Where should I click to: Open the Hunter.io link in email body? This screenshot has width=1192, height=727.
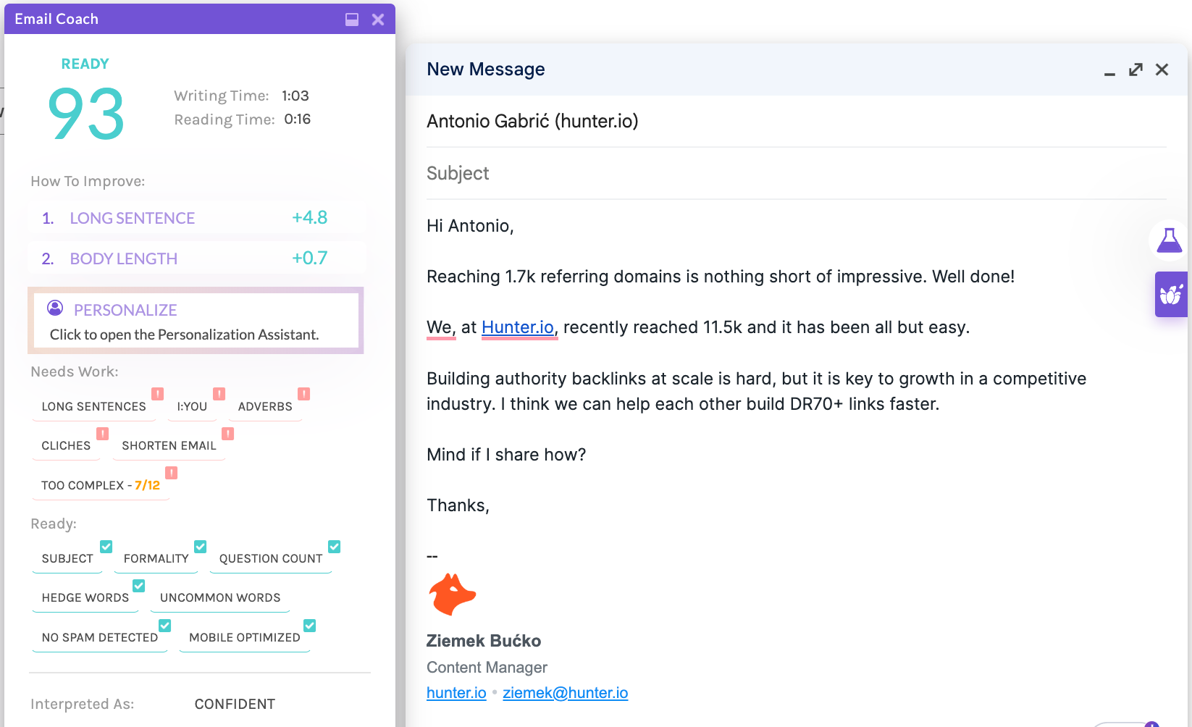(518, 327)
